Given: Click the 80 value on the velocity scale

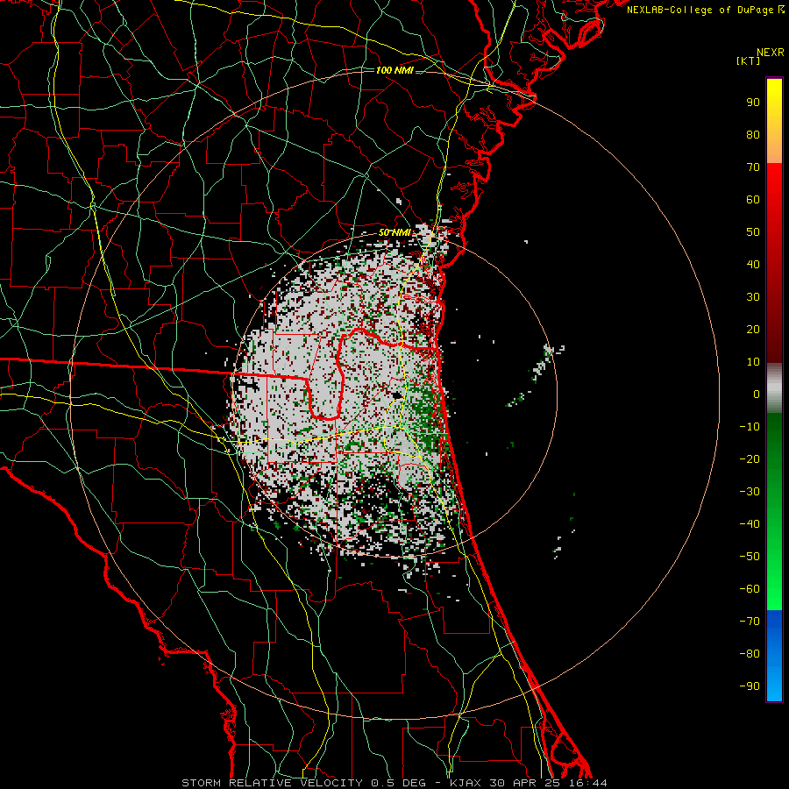Looking at the screenshot, I should tap(753, 135).
